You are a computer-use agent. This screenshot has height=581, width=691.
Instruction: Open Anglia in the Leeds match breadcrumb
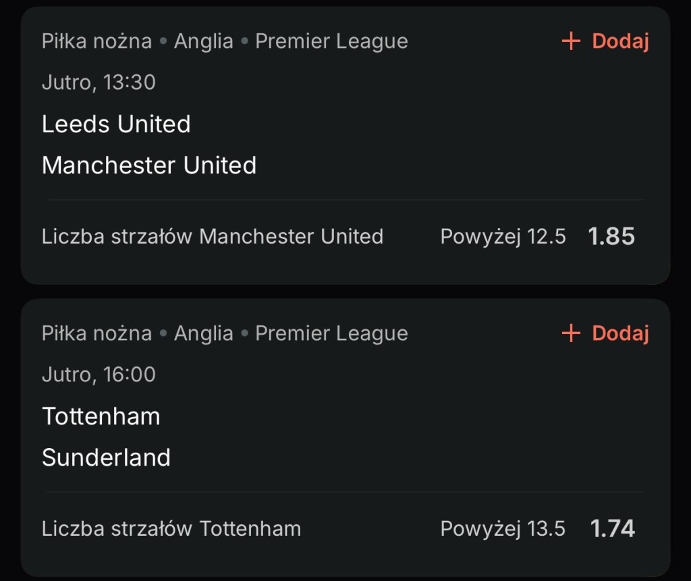point(204,42)
